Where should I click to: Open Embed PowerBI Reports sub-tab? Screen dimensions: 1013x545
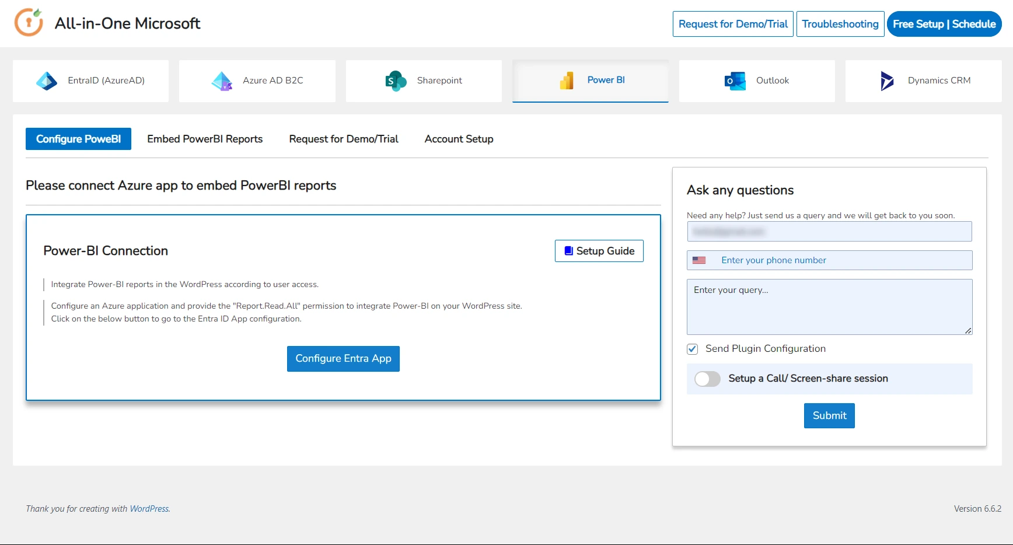tap(205, 139)
